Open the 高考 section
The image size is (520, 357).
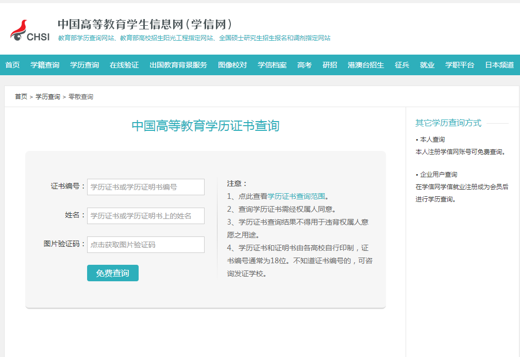(x=305, y=65)
